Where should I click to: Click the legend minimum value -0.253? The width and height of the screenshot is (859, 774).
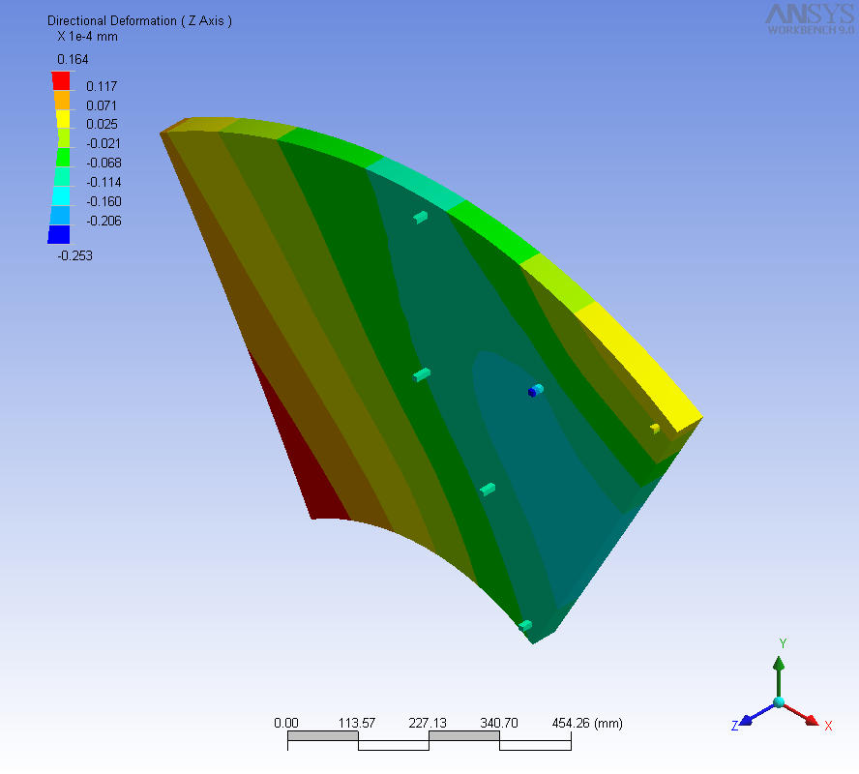coord(75,255)
